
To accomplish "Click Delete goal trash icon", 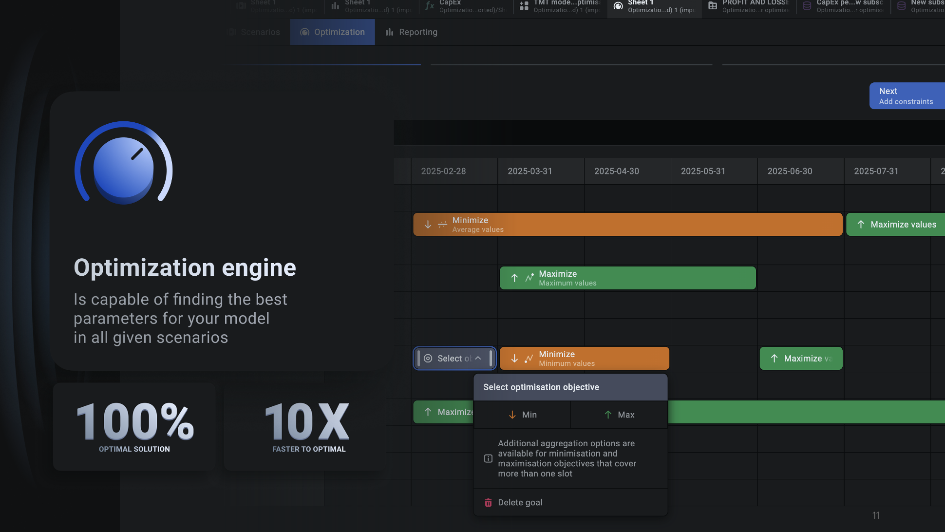I will point(488,502).
